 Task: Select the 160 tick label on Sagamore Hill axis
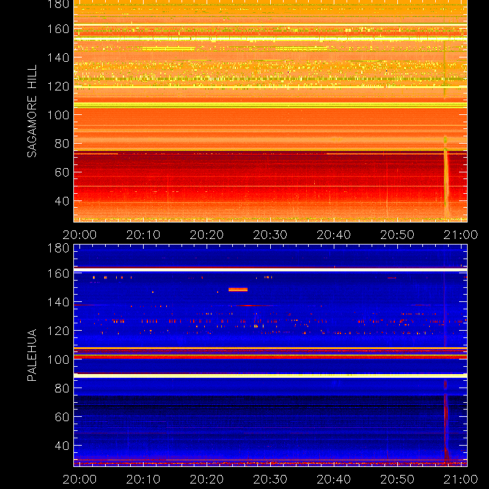(x=58, y=29)
